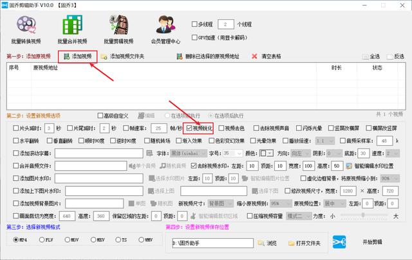The height and width of the screenshot is (260, 412).
Task: Click 智能编辑图片位置 icon
Action: pos(245,178)
